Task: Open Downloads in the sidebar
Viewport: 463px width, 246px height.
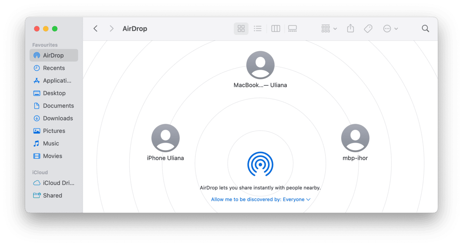Action: 54,118
